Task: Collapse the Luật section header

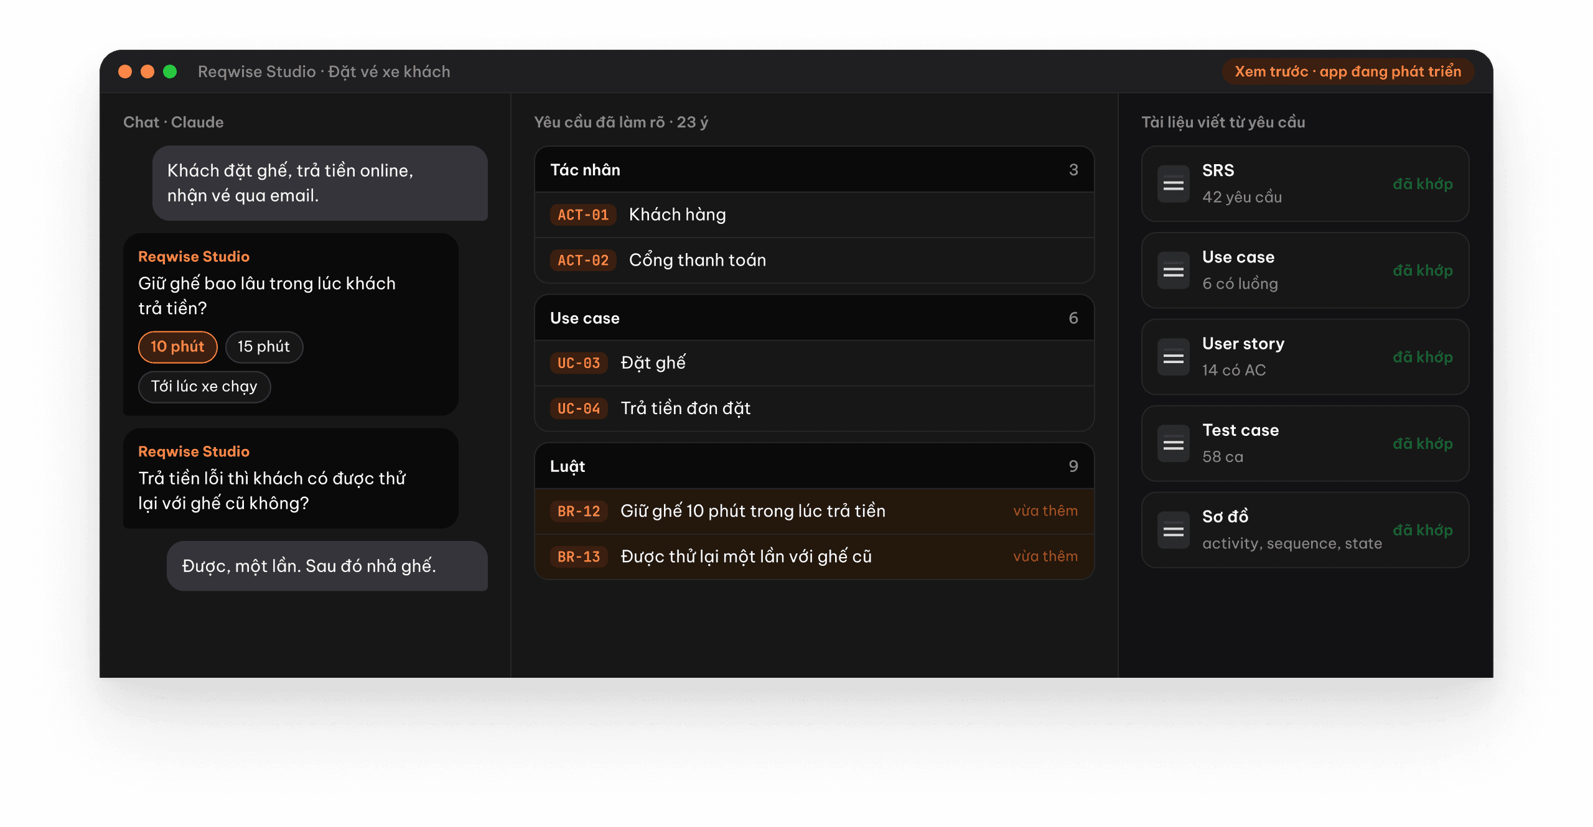Action: tap(814, 466)
